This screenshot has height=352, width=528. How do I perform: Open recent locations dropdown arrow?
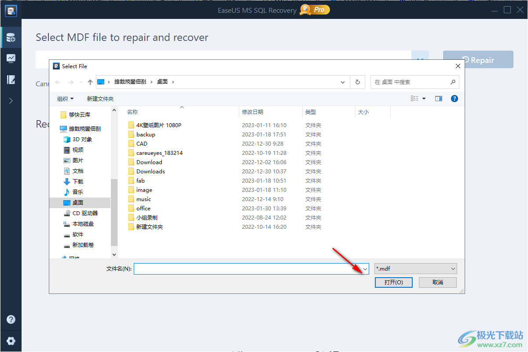click(81, 82)
